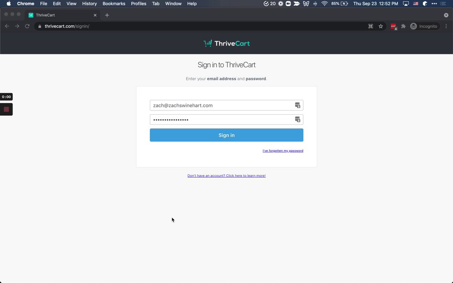The image size is (453, 283).
Task: Open the Edit menu
Action: [57, 4]
